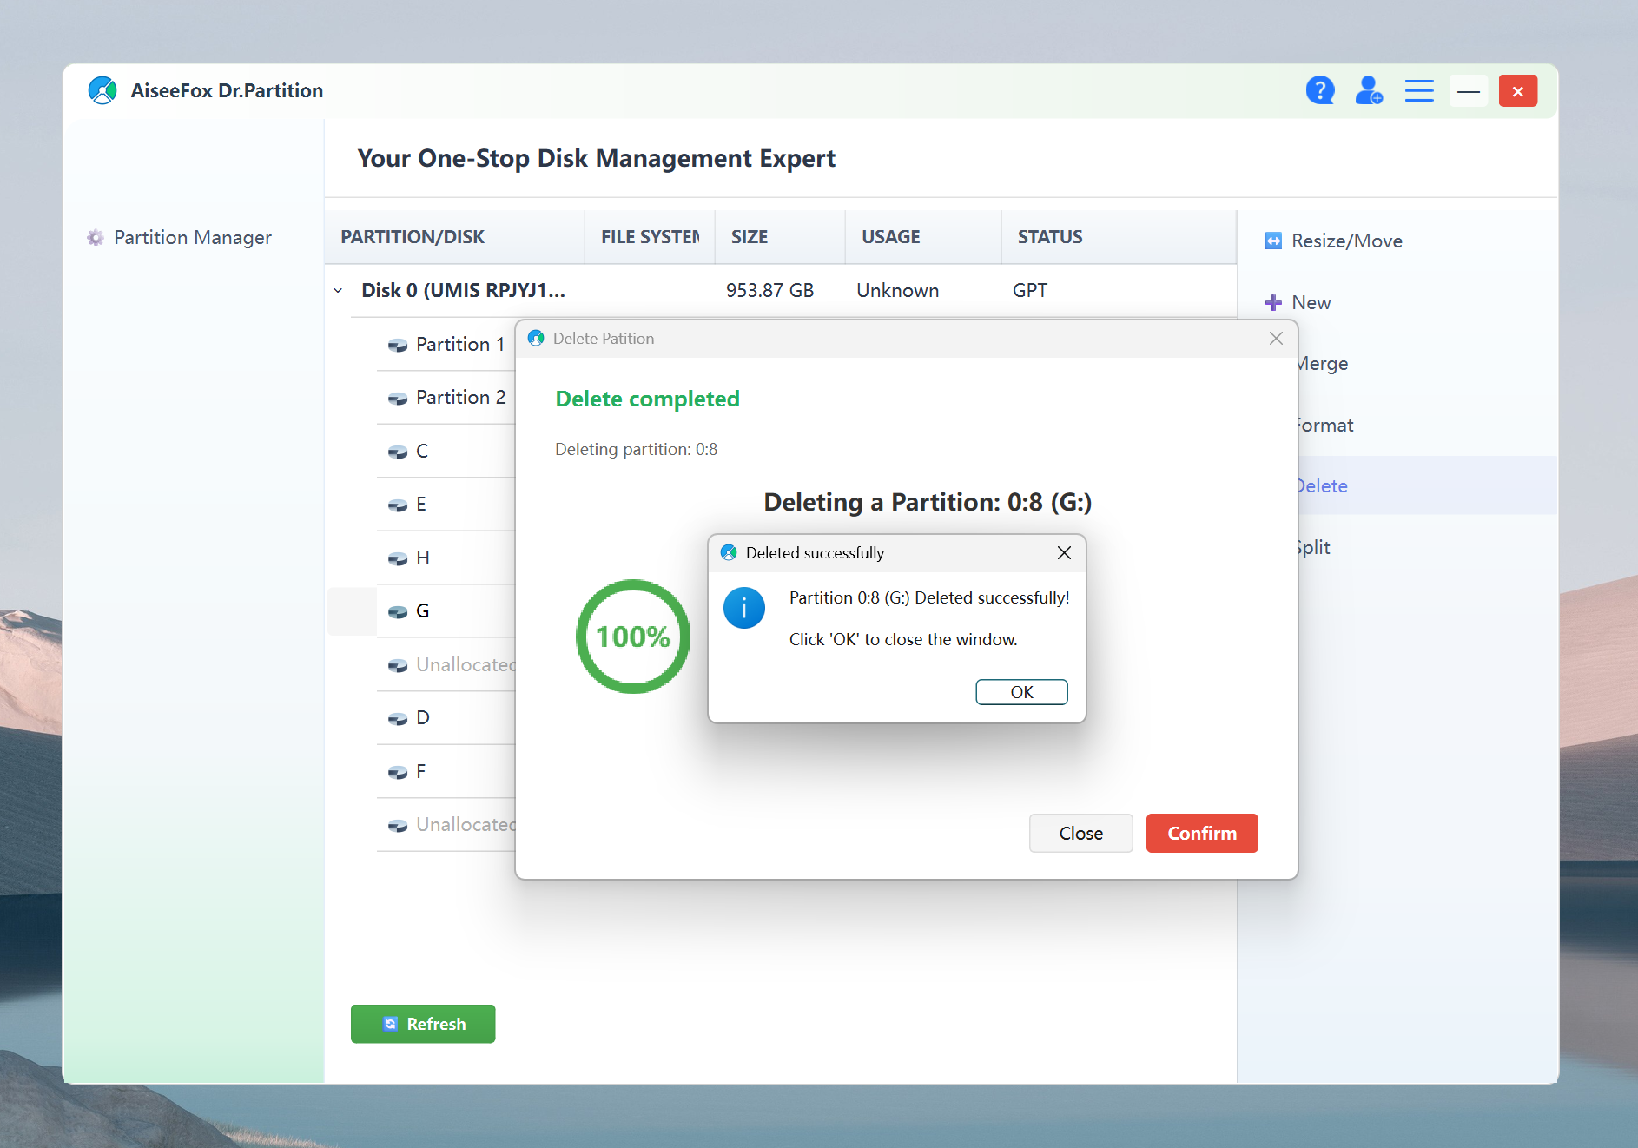This screenshot has width=1638, height=1148.
Task: Open the user account icon
Action: click(1369, 90)
